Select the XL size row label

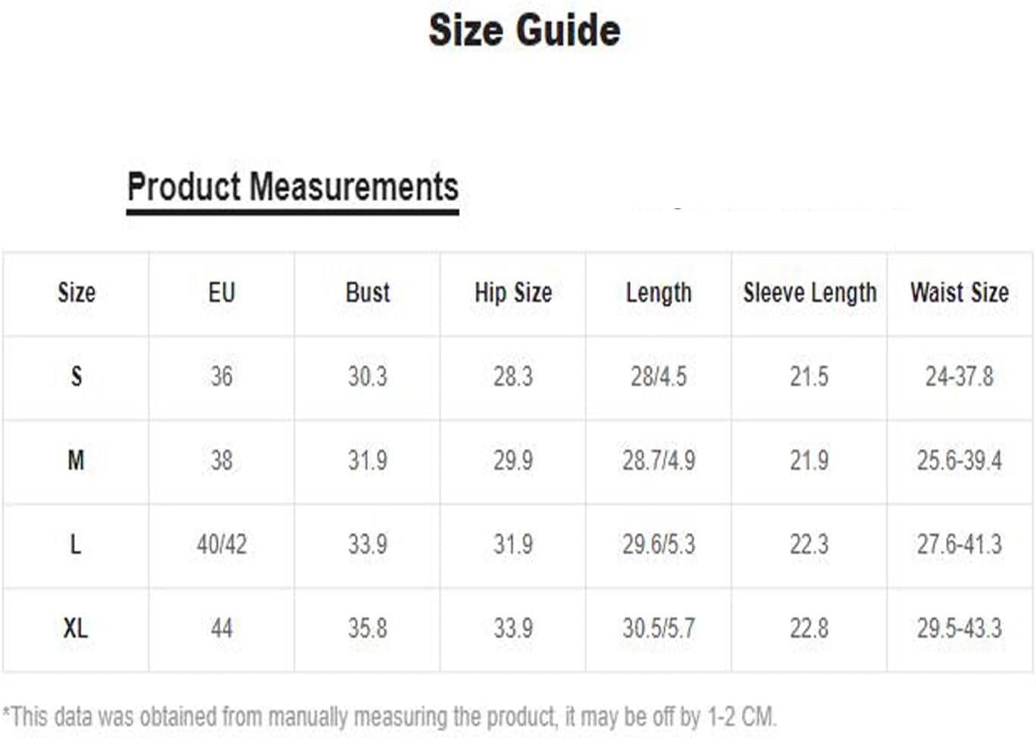tap(76, 628)
